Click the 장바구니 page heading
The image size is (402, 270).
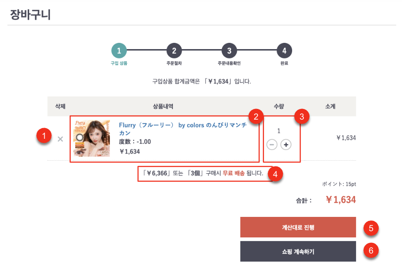click(x=30, y=15)
